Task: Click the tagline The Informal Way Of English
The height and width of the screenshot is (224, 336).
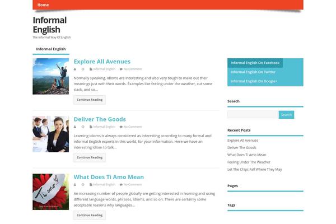Action: click(x=52, y=38)
